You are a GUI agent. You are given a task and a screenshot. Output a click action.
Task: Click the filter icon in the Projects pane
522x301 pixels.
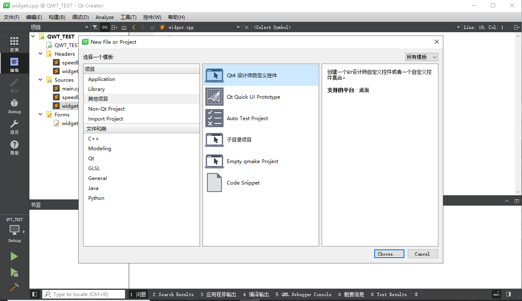96,27
